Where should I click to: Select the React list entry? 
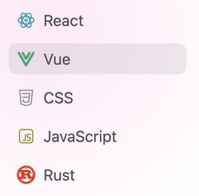tap(98, 20)
